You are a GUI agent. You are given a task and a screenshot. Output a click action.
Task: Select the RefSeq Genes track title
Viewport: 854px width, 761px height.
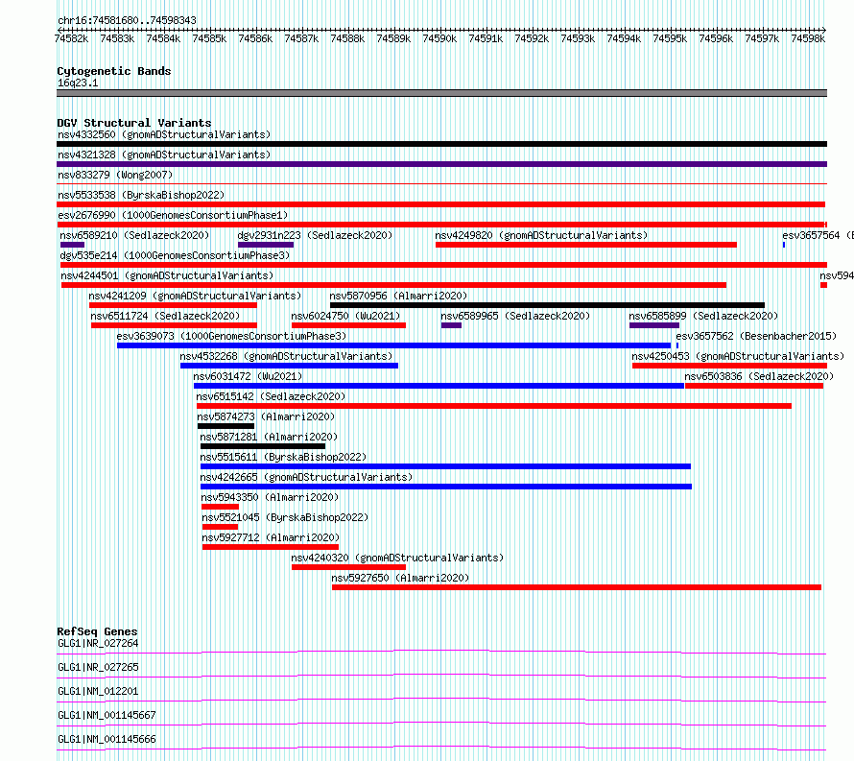coord(98,631)
